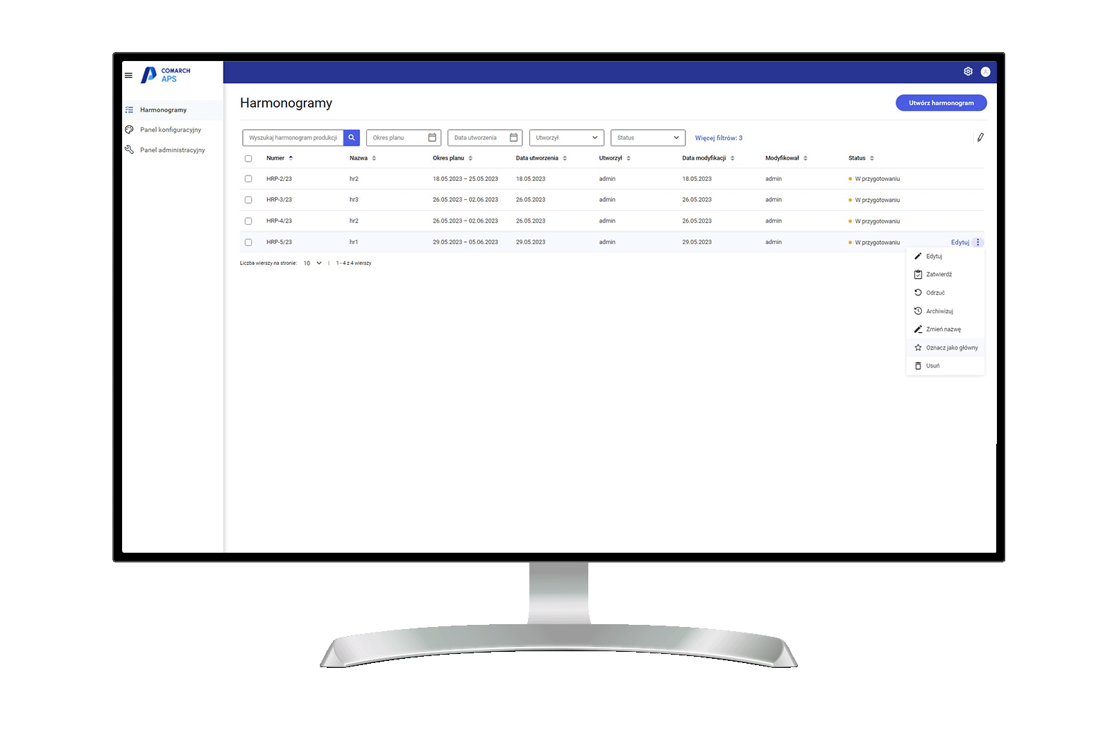This screenshot has height=749, width=1110.
Task: Click Panel konfiguracyjny palette icon
Action: pyautogui.click(x=129, y=129)
